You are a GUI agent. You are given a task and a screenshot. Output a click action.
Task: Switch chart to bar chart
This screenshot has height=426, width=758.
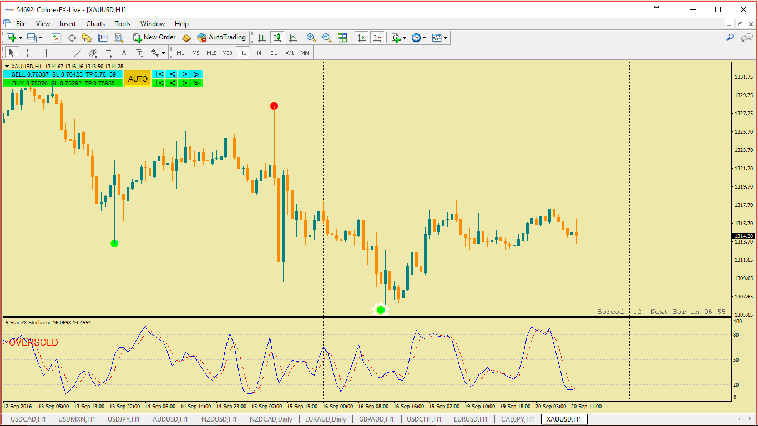[x=262, y=38]
